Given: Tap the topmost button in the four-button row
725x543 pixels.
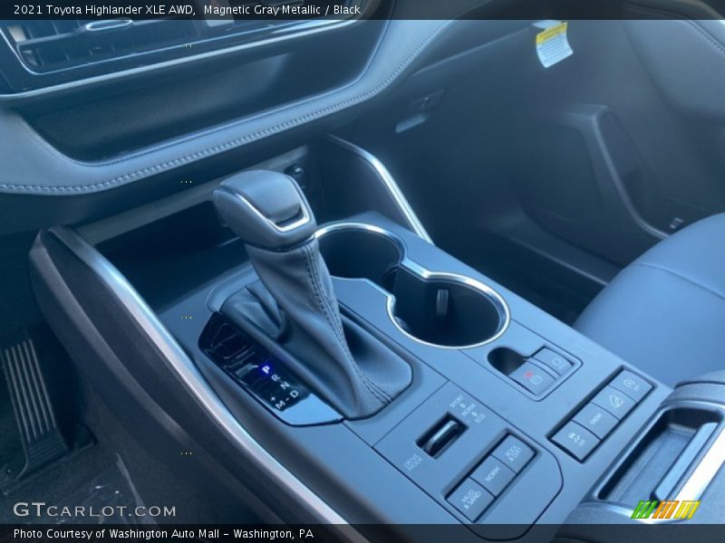Looking at the screenshot, I should 633,384.
